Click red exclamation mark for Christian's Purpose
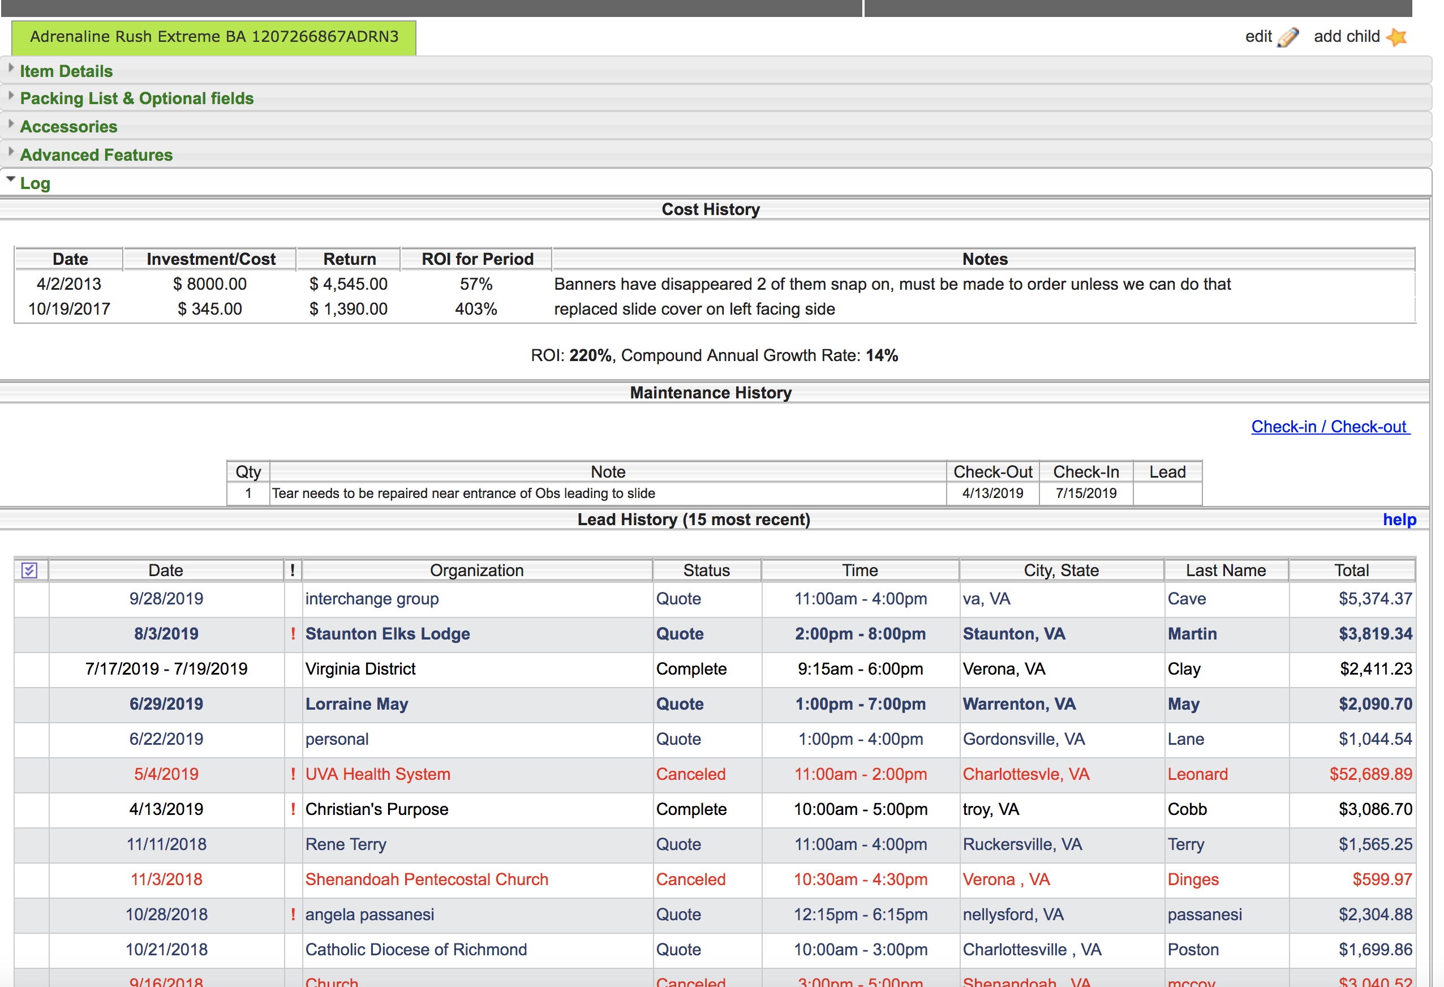This screenshot has height=987, width=1444. coord(293,809)
